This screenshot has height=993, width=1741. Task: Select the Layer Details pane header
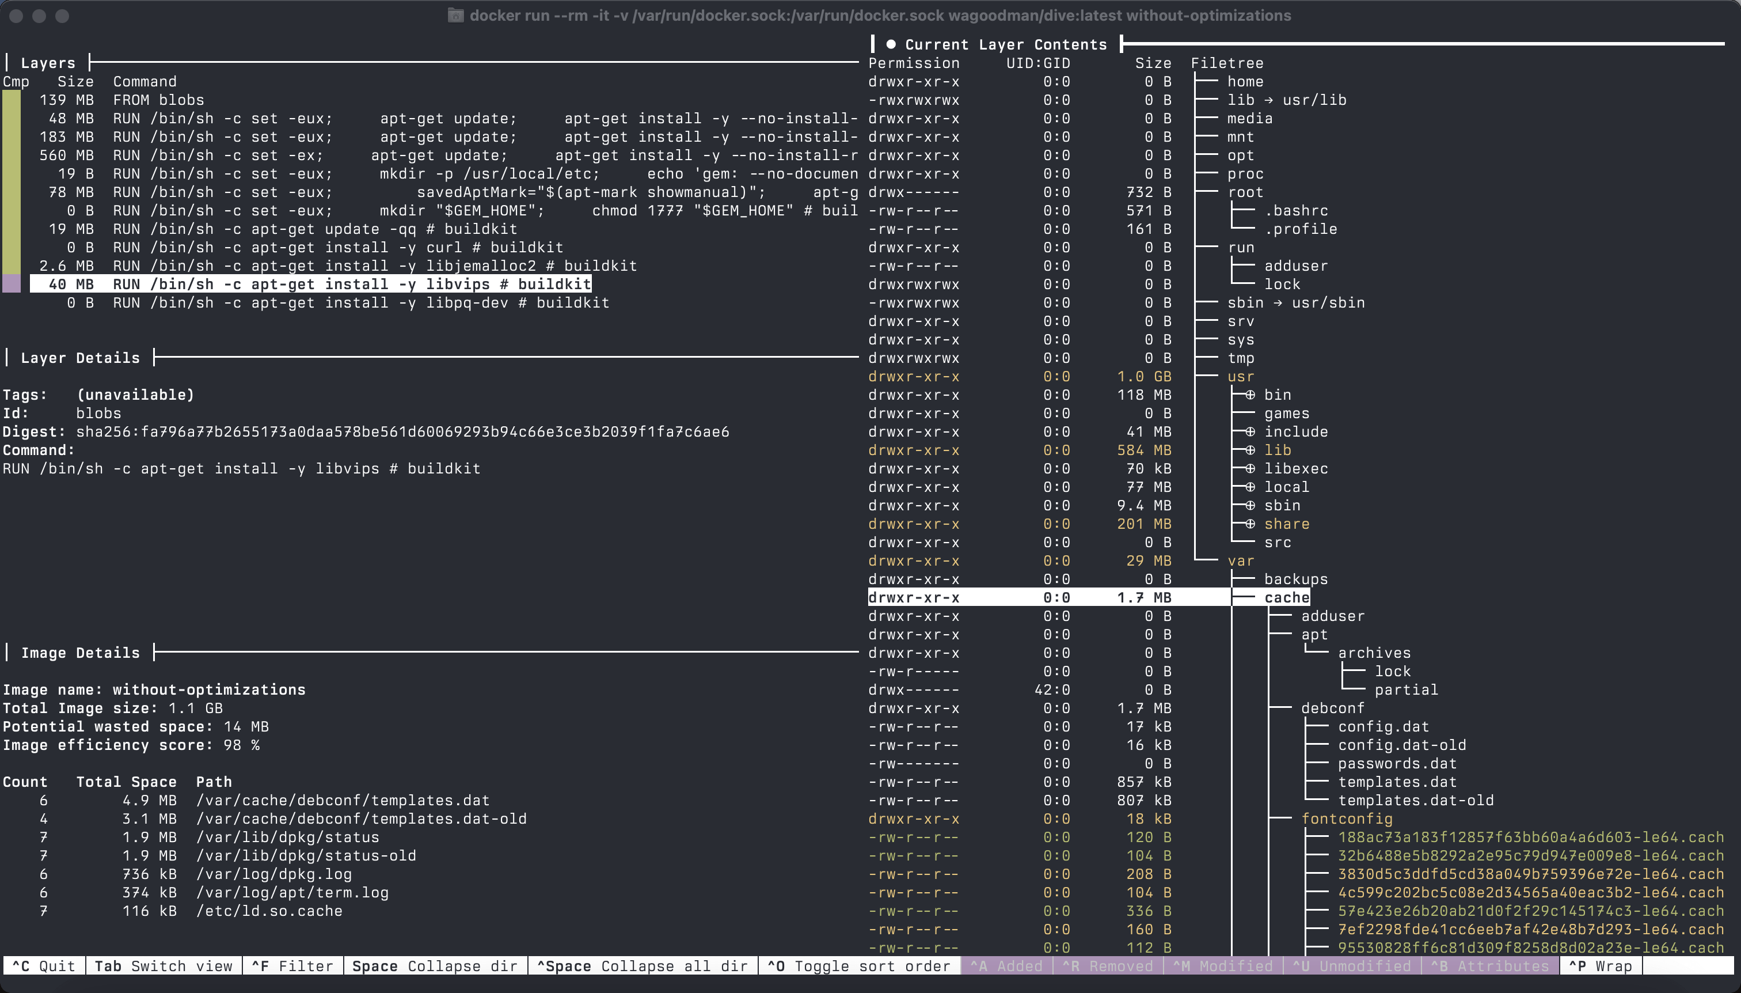pos(80,357)
